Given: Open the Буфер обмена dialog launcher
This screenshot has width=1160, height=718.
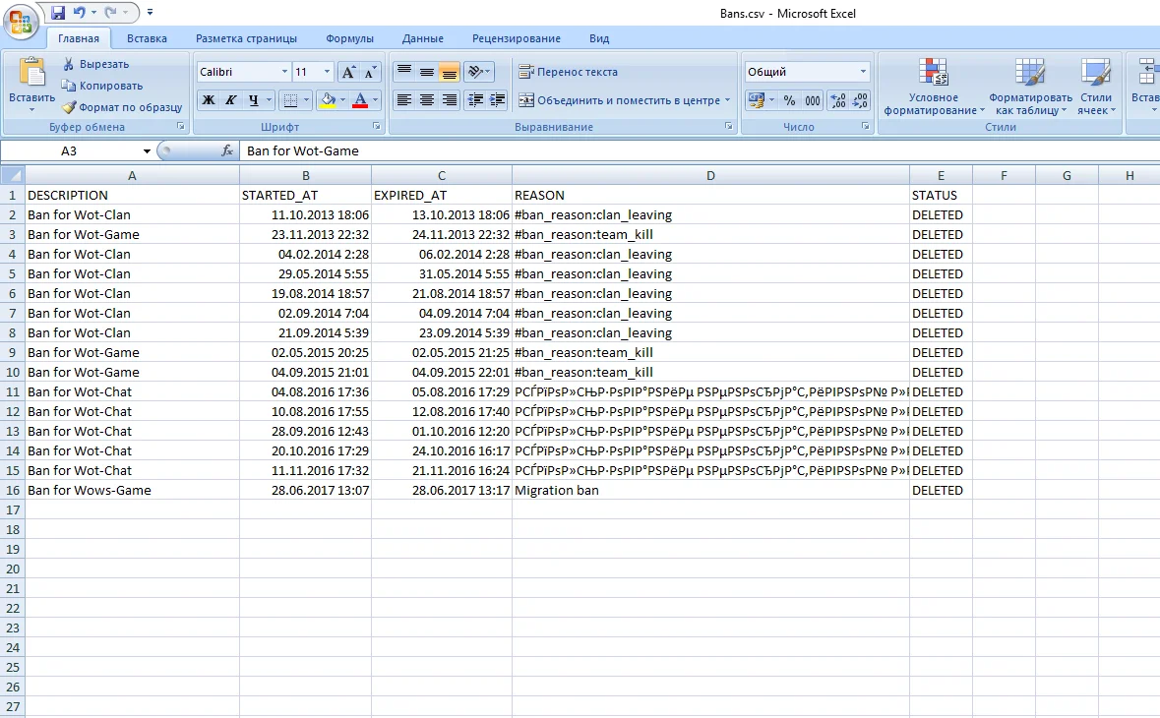Looking at the screenshot, I should click(x=180, y=127).
